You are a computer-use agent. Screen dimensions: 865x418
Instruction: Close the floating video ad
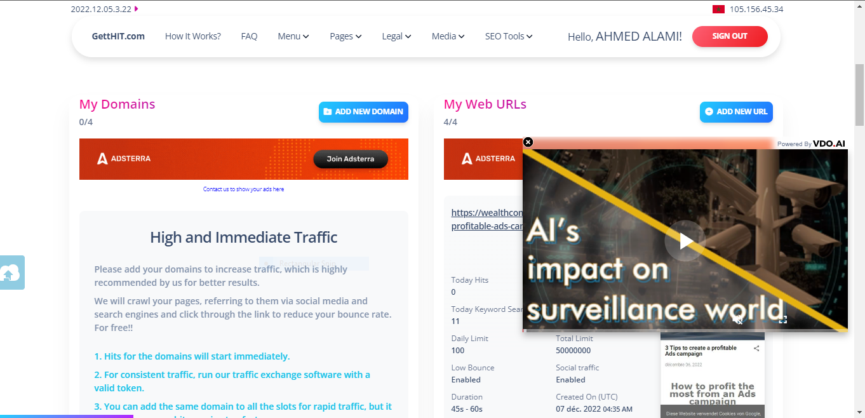(528, 142)
